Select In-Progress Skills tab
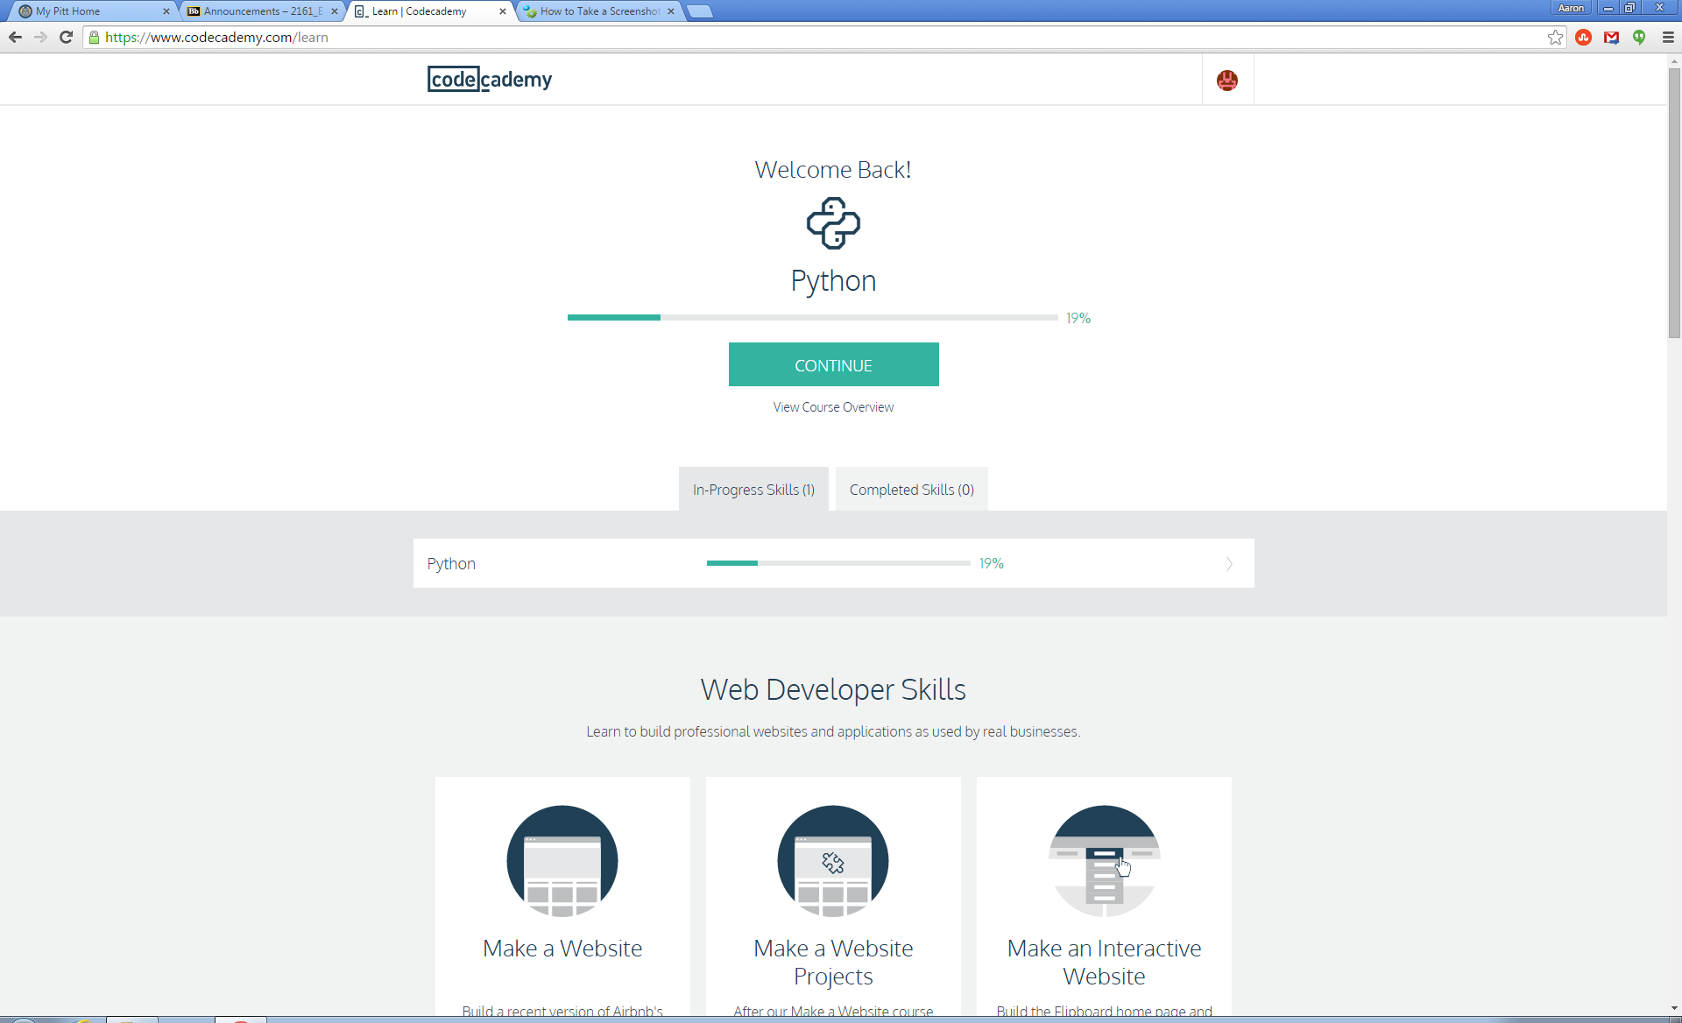 click(753, 490)
